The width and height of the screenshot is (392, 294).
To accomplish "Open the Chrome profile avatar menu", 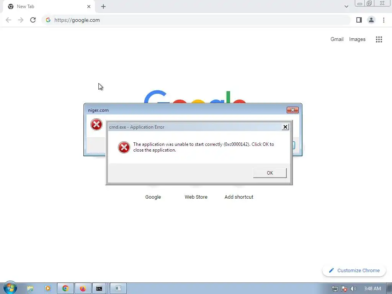I will tap(371, 20).
